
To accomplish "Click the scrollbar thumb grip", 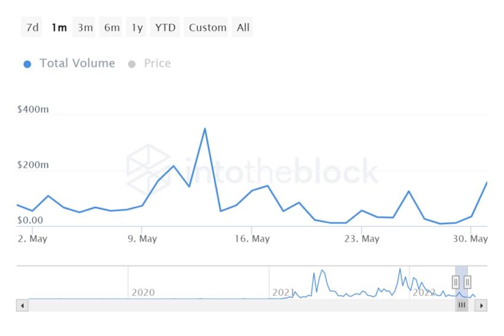I will [x=462, y=306].
